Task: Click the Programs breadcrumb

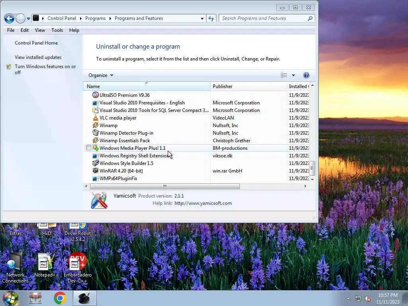Action: (95, 18)
